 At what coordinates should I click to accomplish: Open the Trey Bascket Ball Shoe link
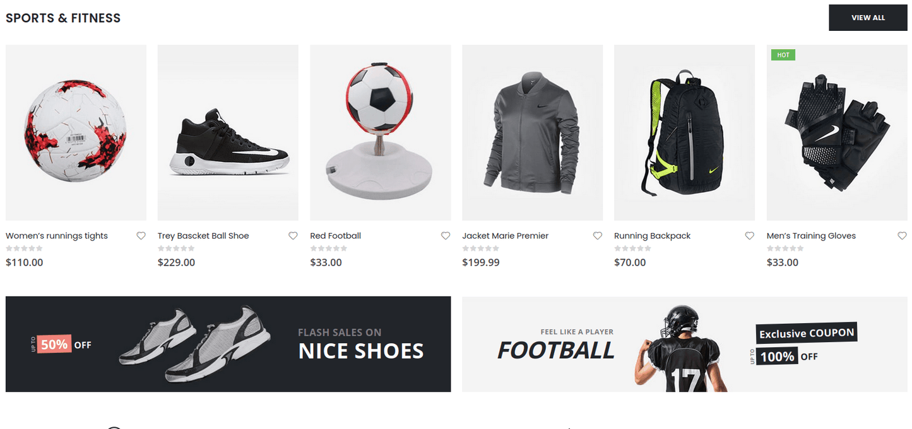click(x=203, y=236)
